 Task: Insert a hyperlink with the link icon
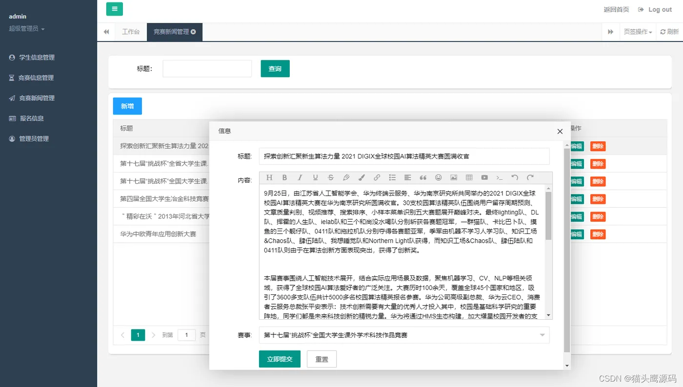pos(377,177)
